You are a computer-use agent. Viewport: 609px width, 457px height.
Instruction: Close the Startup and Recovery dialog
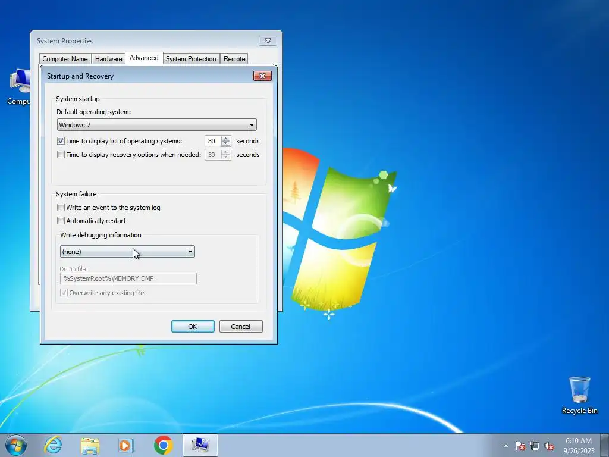point(262,76)
